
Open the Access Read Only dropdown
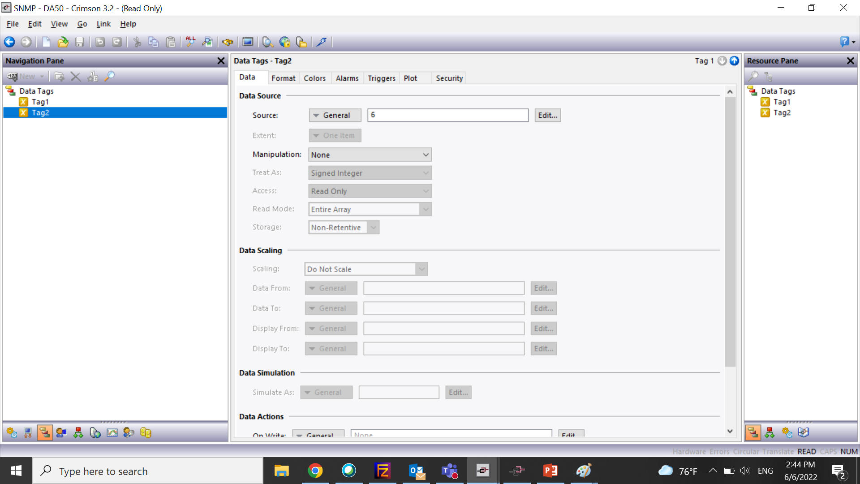pos(370,191)
